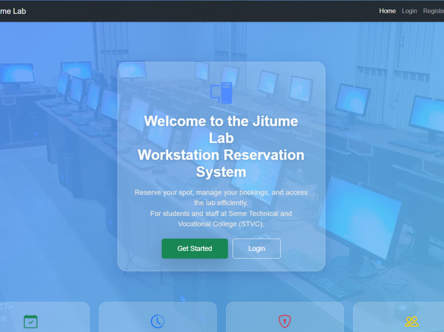Click the Jitume Lab brand title

point(13,11)
